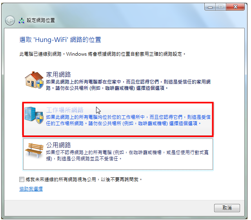Select the house icon for 家用網路

(x=34, y=80)
